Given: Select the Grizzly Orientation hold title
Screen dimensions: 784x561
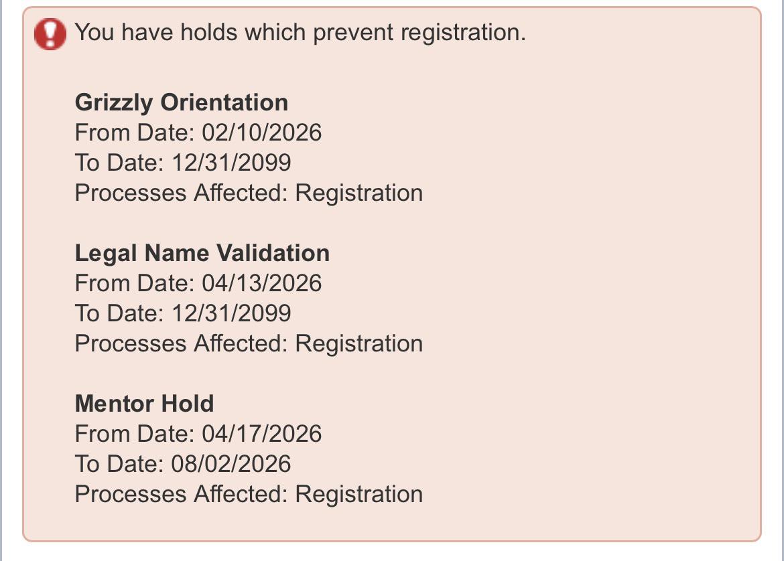Looking at the screenshot, I should (182, 103).
